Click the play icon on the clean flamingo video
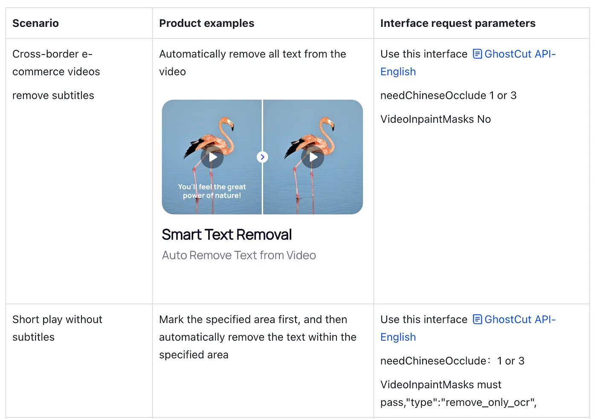This screenshot has width=597, height=419. [313, 157]
